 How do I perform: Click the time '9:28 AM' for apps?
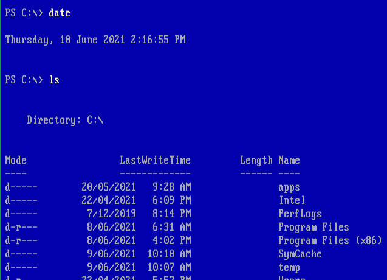(x=172, y=187)
